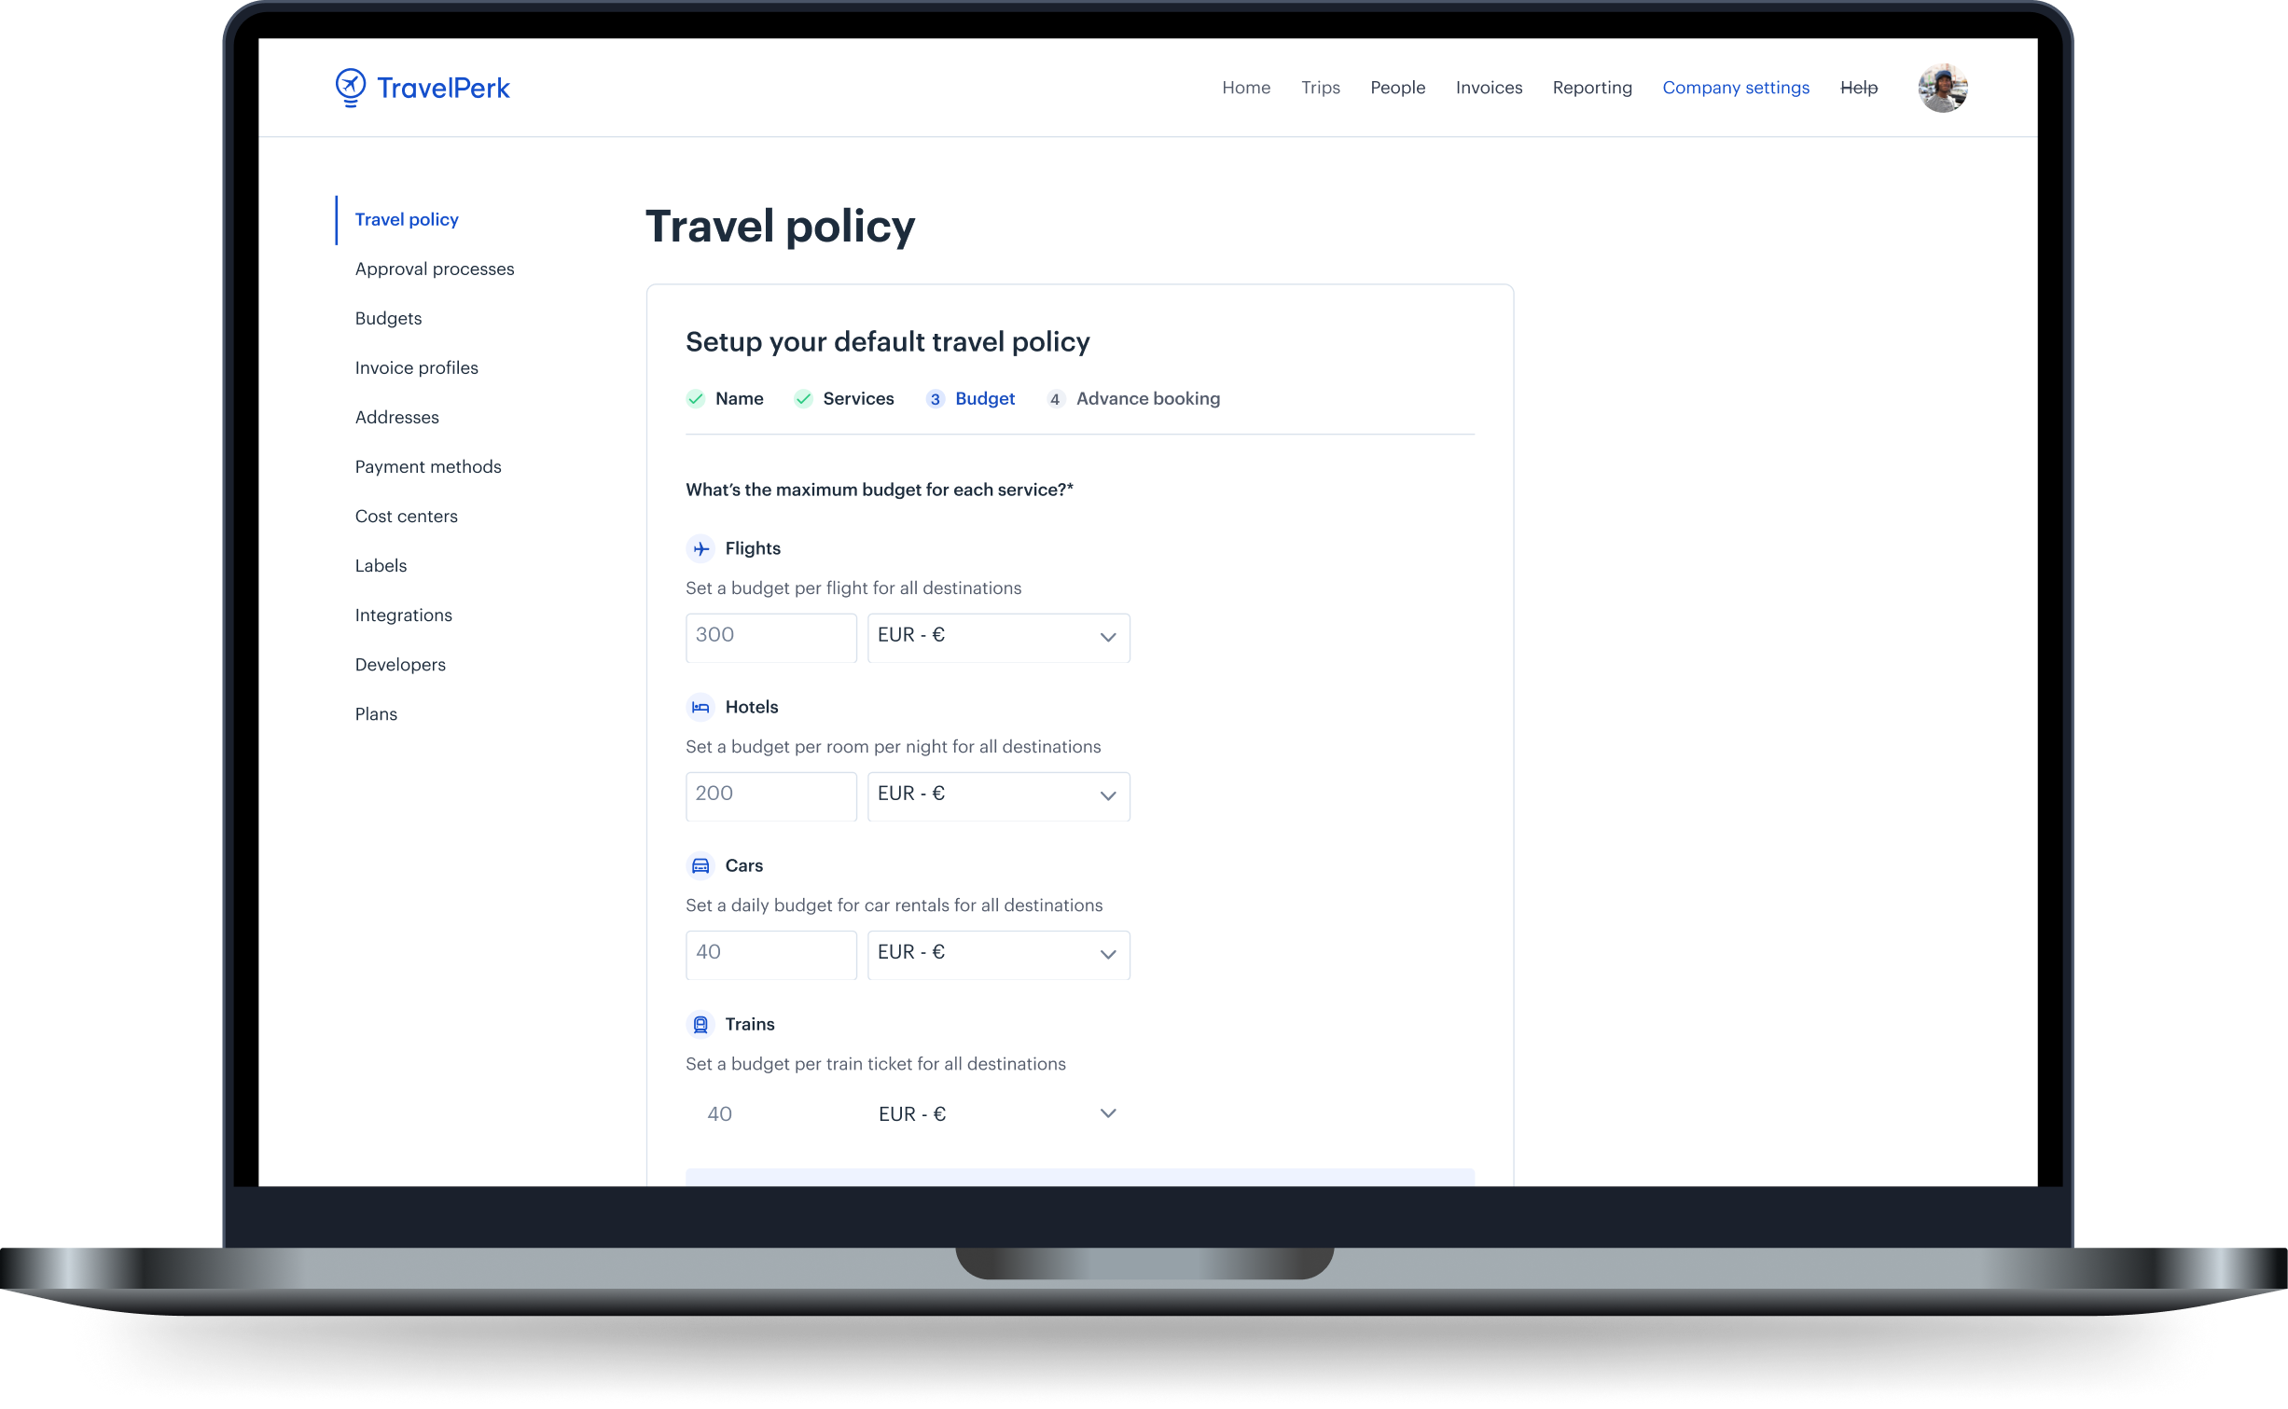Click the Approval processes link
Screen dimensions: 2288x1409
click(433, 267)
